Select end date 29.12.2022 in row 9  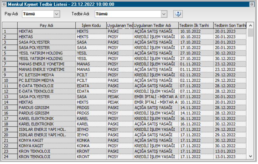click(x=225, y=75)
